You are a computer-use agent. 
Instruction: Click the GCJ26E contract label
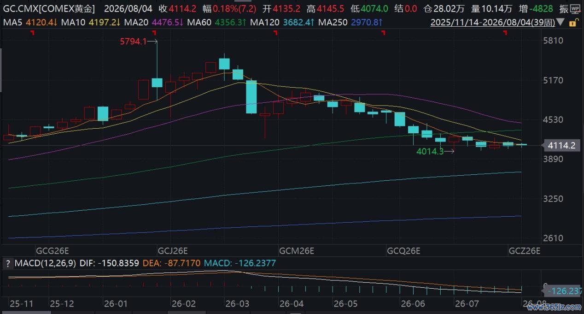(173, 251)
